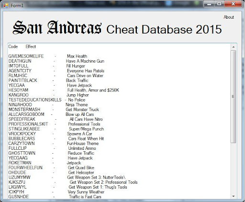Click the scroll down arrow of the list

click(234, 196)
